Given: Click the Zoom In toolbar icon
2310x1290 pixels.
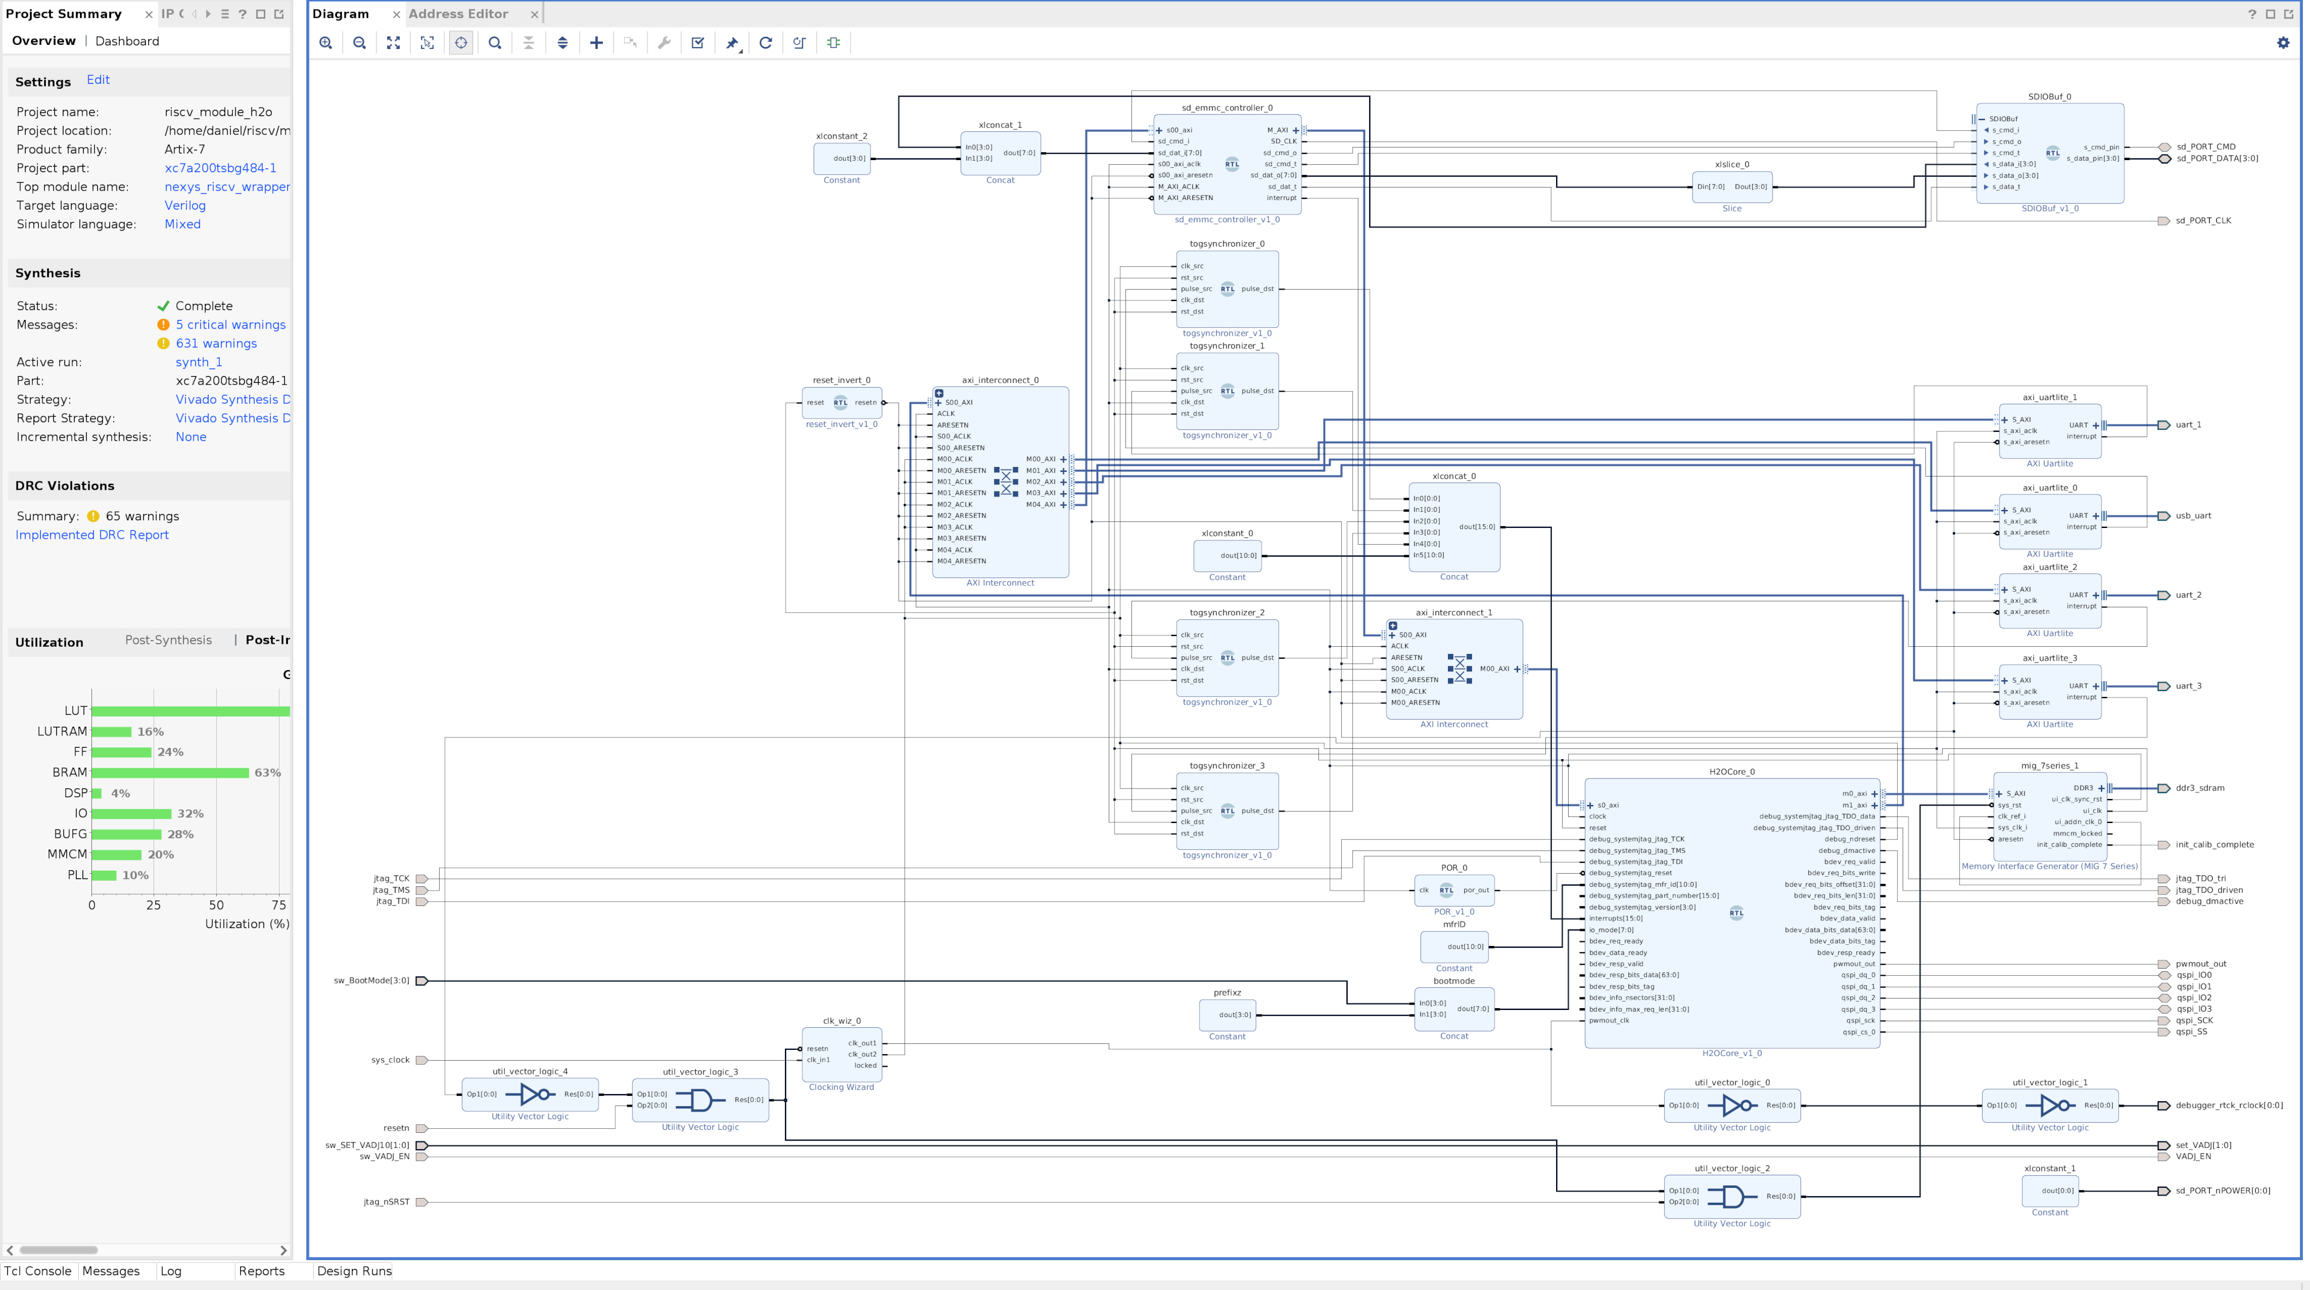Looking at the screenshot, I should tap(326, 43).
